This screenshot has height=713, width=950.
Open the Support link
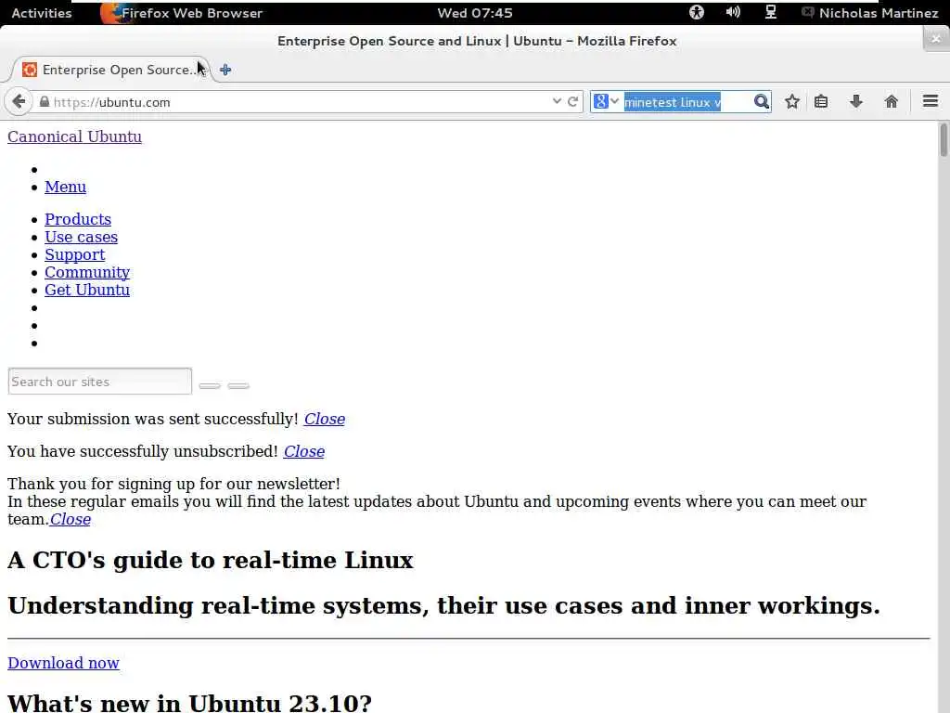coord(74,254)
